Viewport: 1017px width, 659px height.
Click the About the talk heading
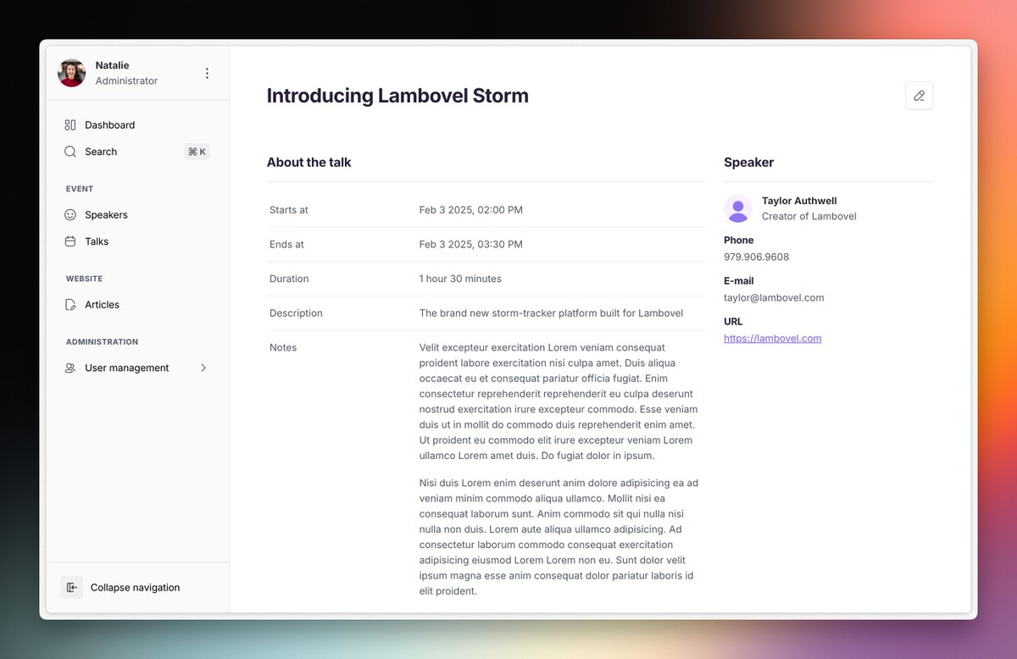308,163
